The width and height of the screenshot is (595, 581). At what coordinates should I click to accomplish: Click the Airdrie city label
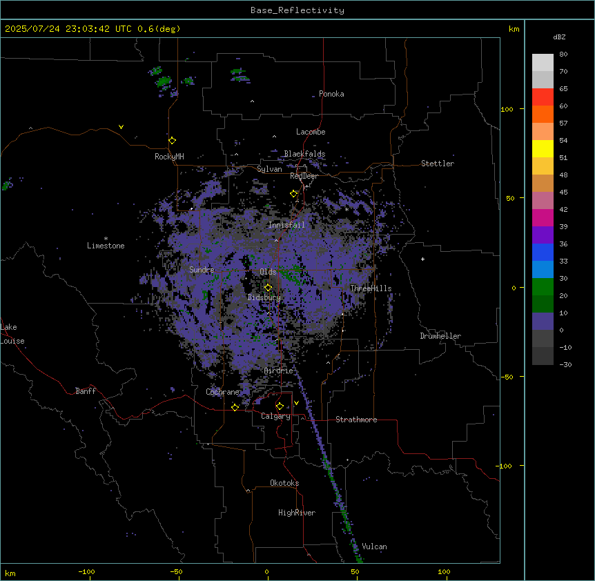[x=279, y=371]
